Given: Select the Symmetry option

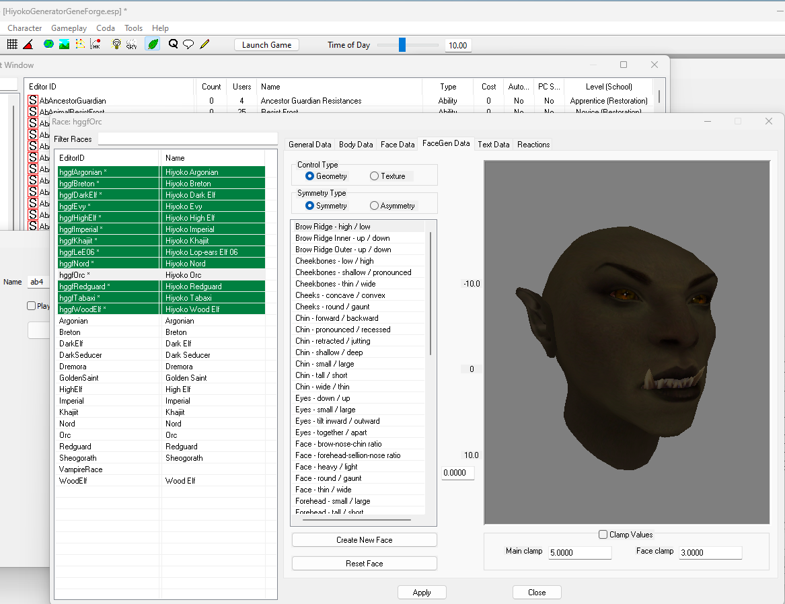Looking at the screenshot, I should tap(309, 206).
